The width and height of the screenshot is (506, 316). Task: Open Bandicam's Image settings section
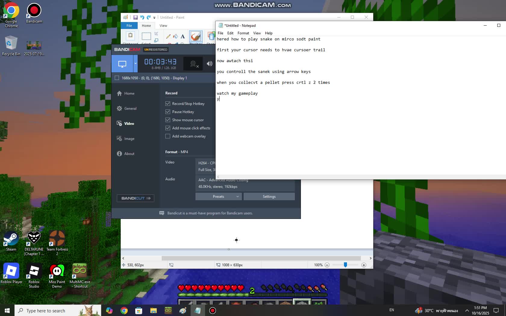[x=130, y=138]
